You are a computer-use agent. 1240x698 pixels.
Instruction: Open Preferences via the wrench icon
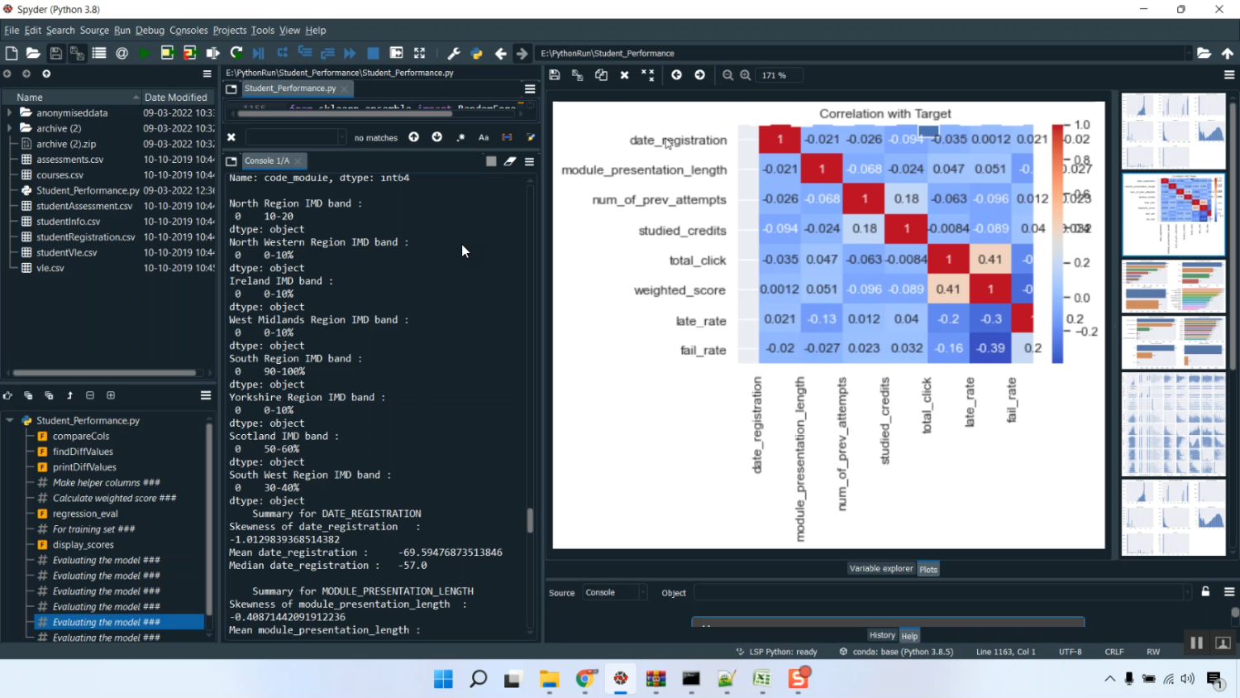pos(453,53)
